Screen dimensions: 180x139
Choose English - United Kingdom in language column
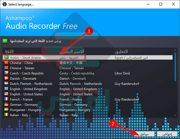coord(28,89)
